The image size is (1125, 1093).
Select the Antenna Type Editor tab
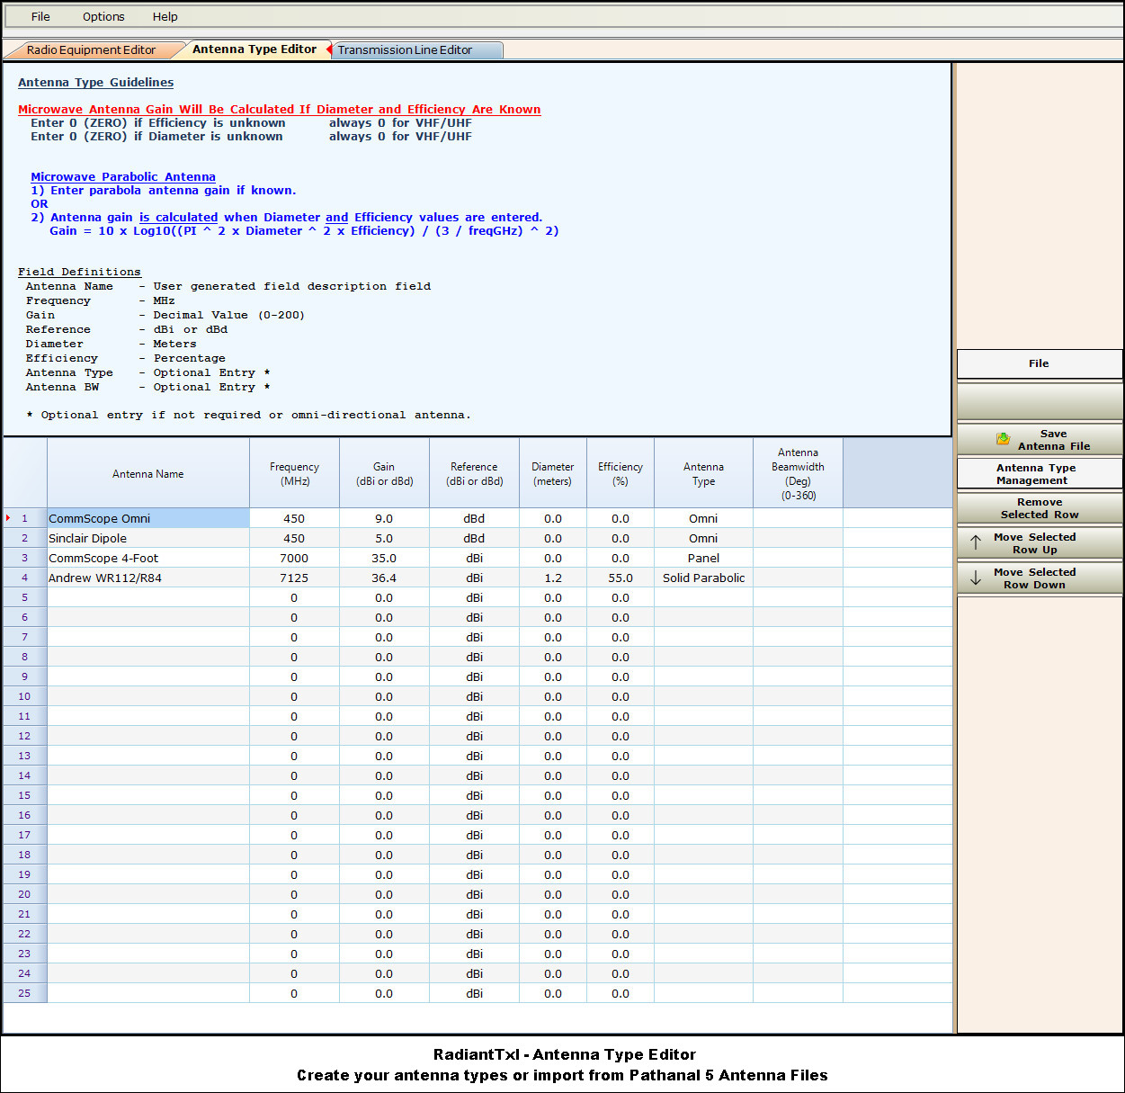(x=254, y=49)
